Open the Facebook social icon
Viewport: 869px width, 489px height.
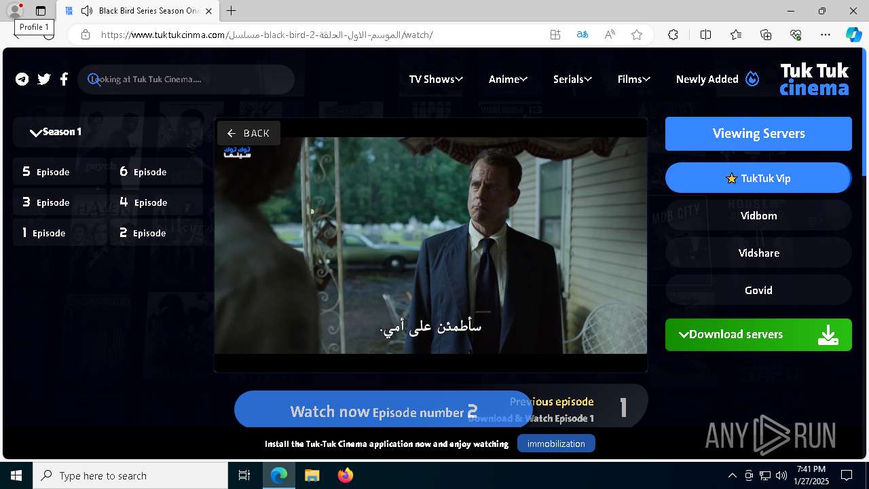[64, 79]
